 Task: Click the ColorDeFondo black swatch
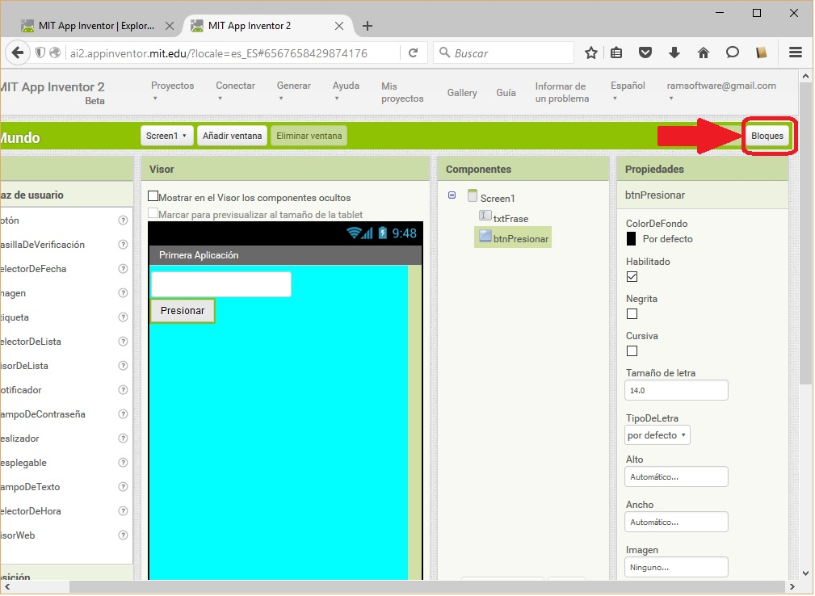[632, 239]
